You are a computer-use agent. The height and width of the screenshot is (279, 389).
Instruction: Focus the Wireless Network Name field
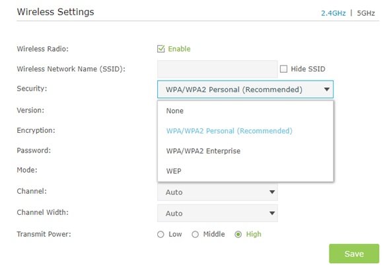click(x=217, y=69)
